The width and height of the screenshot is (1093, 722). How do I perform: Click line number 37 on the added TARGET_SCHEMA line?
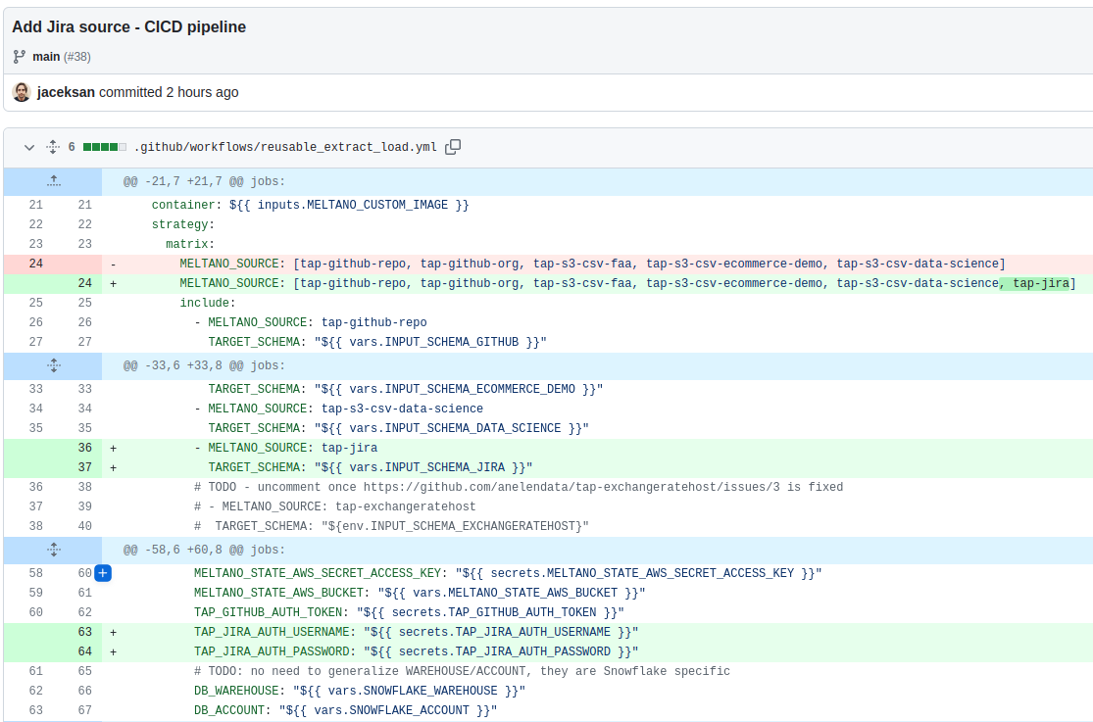(83, 467)
